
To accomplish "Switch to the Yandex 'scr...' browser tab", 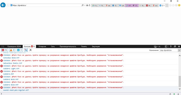I will point(155,6).
